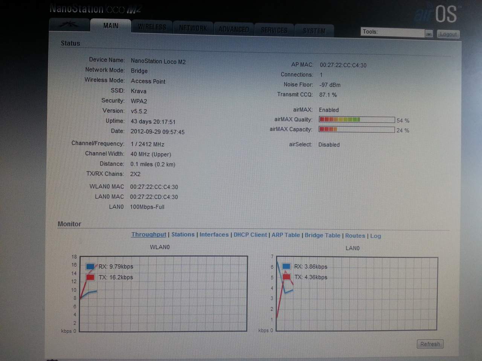
Task: Click the RX: 3.86kbps legend label
Action: [x=311, y=267]
